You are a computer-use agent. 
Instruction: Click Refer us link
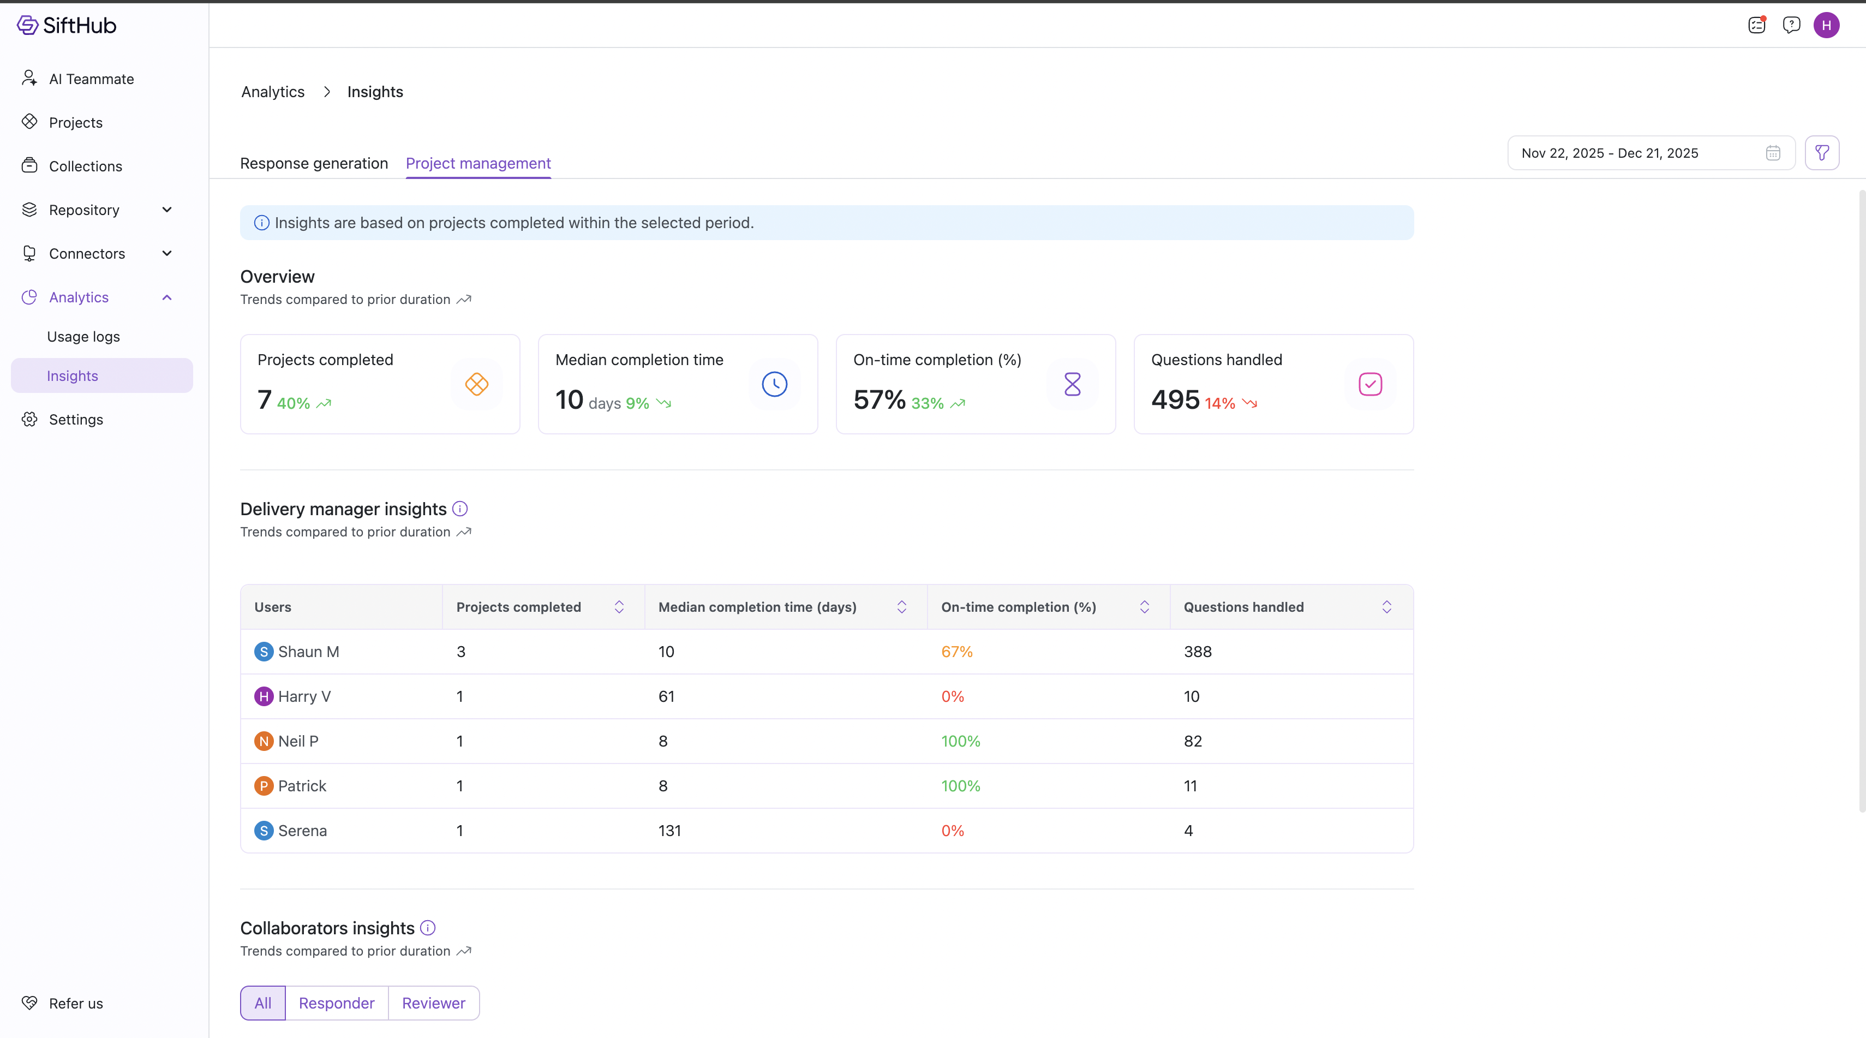tap(75, 1003)
